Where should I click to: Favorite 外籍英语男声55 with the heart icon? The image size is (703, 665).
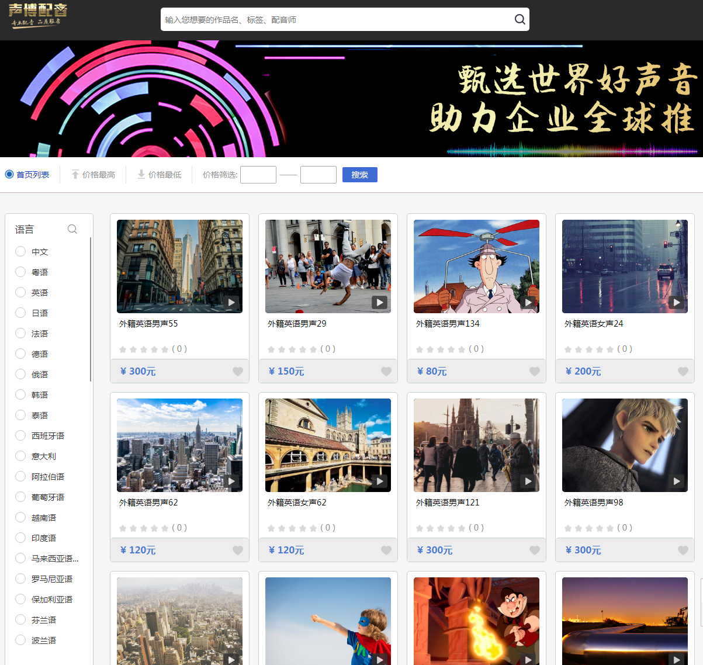pos(238,372)
